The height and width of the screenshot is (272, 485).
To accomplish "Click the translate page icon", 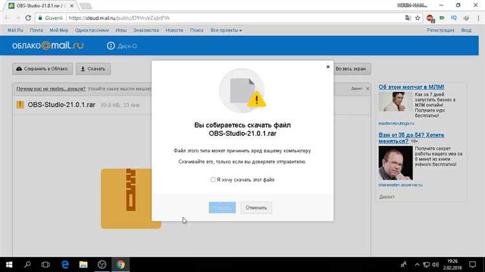I will point(408,18).
